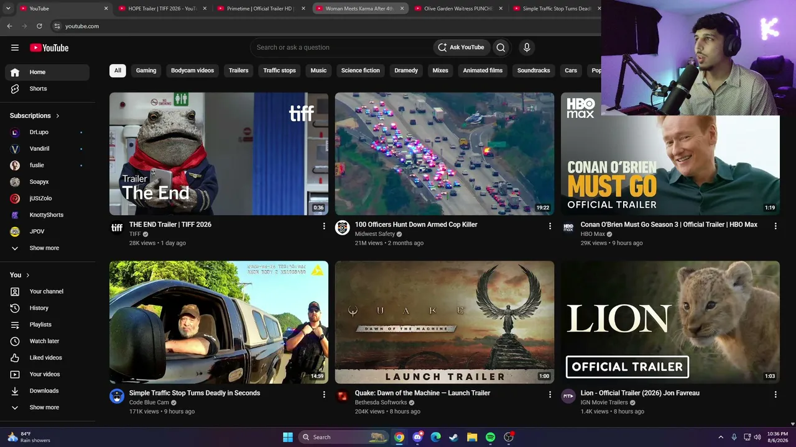This screenshot has width=796, height=447.
Task: Open the DrLupo channel subscription
Action: (x=47, y=132)
